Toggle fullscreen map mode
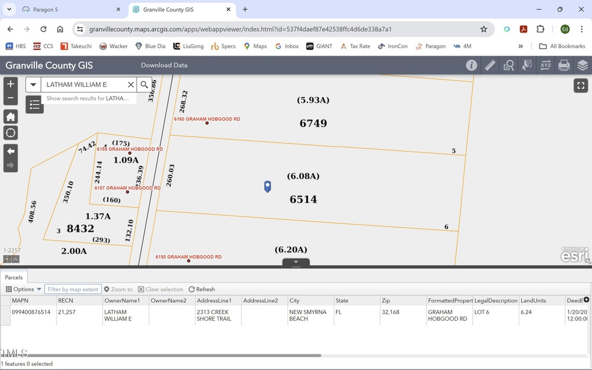This screenshot has height=370, width=592. (581, 85)
